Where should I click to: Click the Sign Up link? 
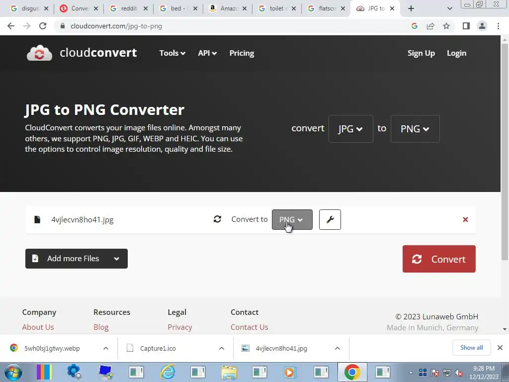(421, 53)
